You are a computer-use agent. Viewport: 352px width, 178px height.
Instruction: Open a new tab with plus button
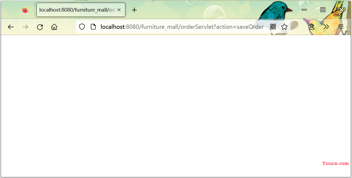click(134, 10)
